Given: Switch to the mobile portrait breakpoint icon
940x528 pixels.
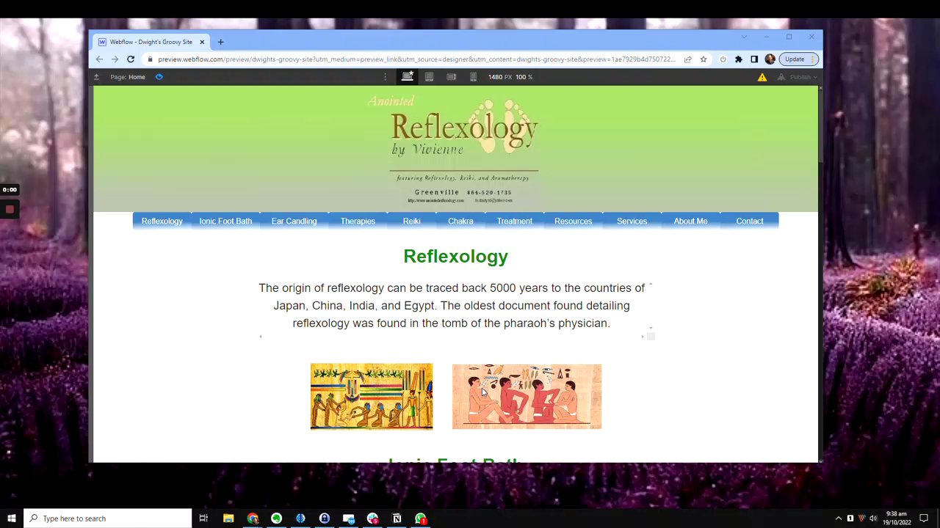Looking at the screenshot, I should [x=474, y=77].
